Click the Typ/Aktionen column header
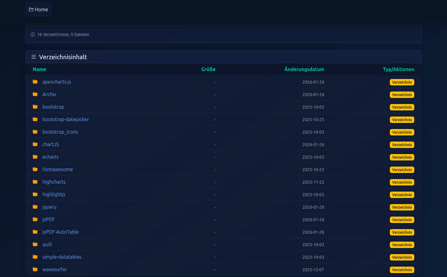This screenshot has width=447, height=277. coord(398,69)
